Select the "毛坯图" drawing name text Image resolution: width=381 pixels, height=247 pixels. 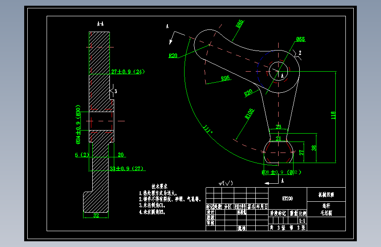327,213
